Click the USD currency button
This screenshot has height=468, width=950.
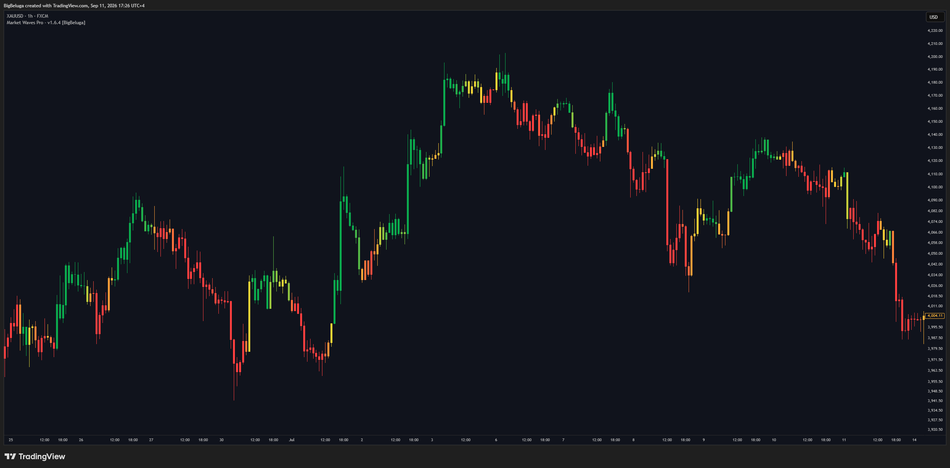(x=935, y=17)
